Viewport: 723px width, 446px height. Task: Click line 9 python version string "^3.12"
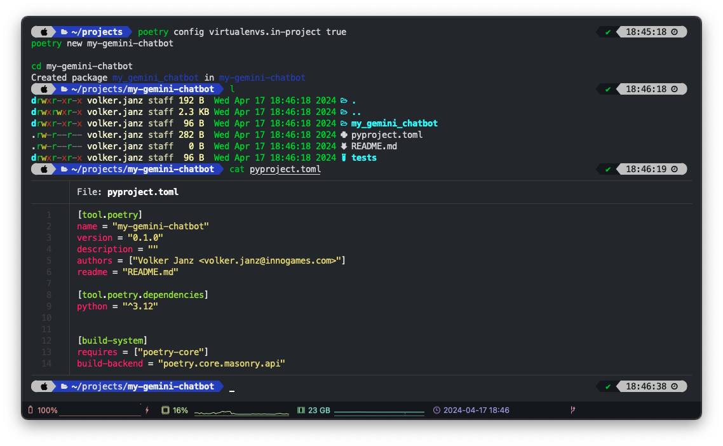click(x=140, y=306)
